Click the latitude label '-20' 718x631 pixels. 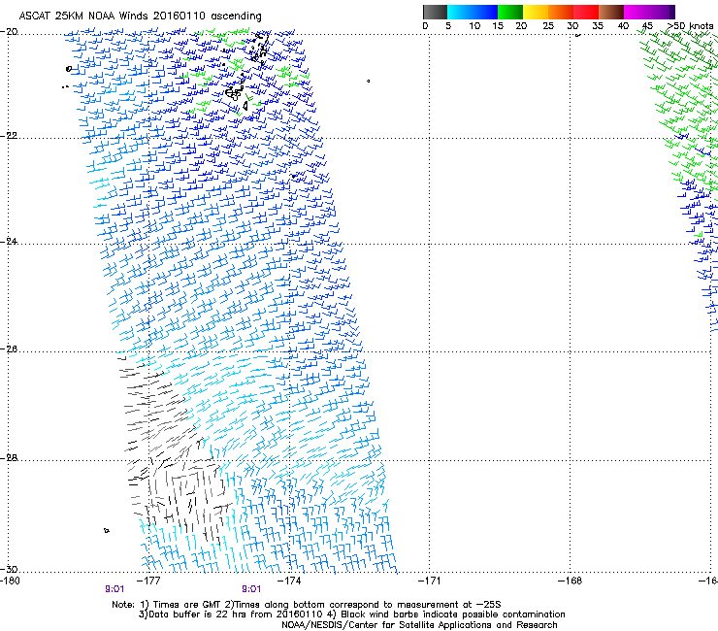[9, 32]
